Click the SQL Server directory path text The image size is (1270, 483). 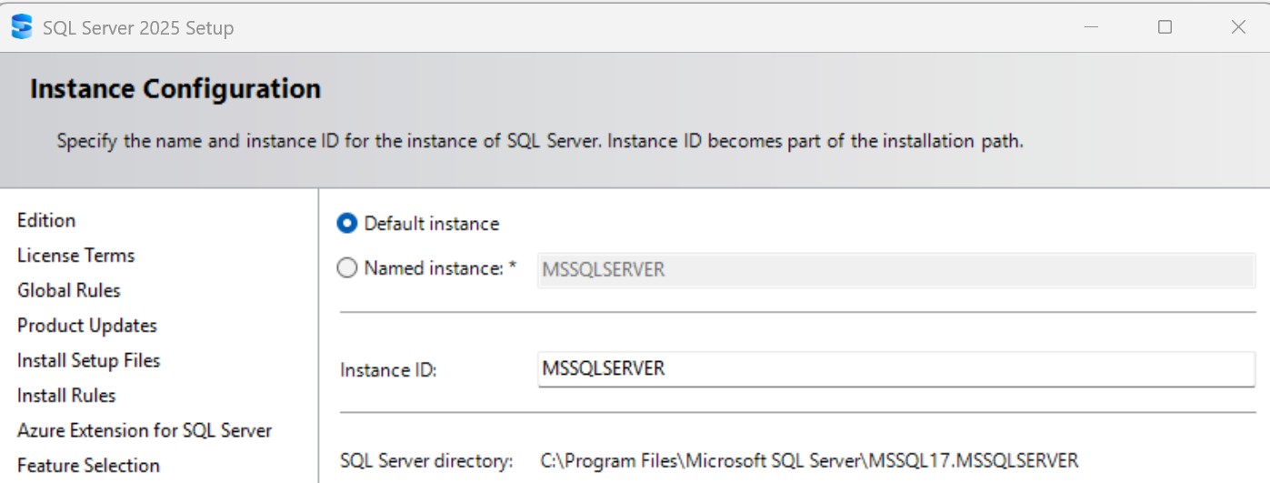(809, 460)
